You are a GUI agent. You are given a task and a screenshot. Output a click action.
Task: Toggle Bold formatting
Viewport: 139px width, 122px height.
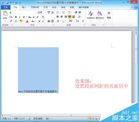click(16, 17)
